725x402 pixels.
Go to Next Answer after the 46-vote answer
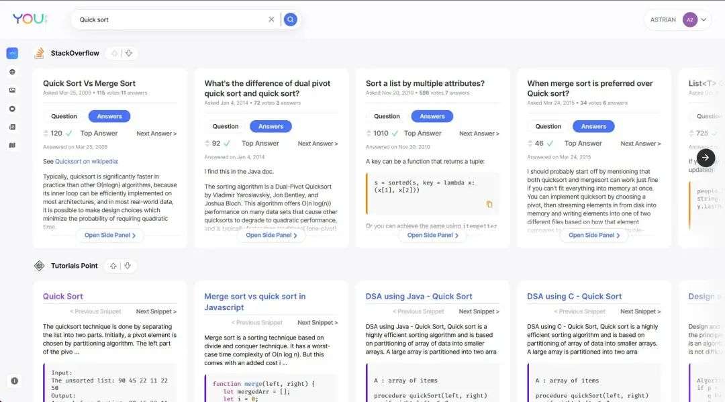coord(640,144)
